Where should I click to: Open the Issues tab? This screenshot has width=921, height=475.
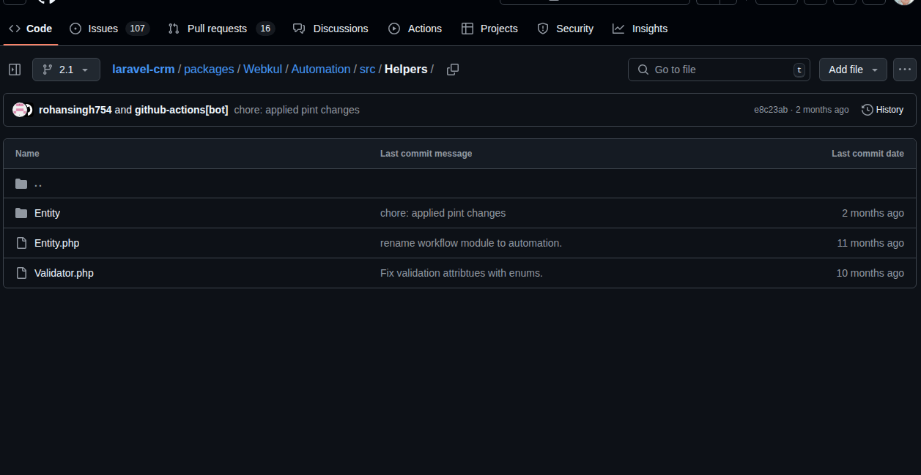pyautogui.click(x=109, y=29)
